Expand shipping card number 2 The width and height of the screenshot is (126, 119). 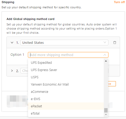point(12,71)
